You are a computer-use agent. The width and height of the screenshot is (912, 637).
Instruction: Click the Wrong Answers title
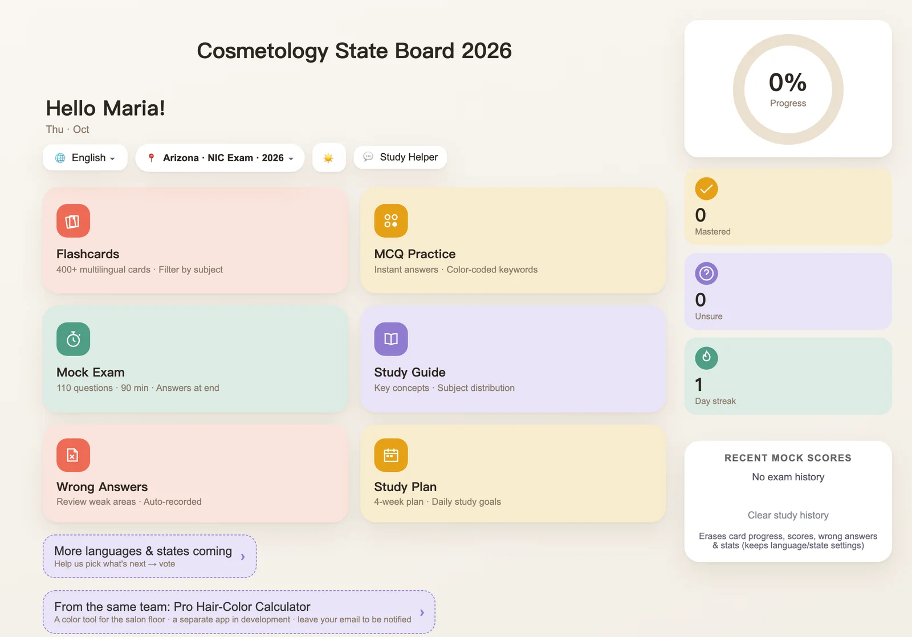(x=102, y=487)
